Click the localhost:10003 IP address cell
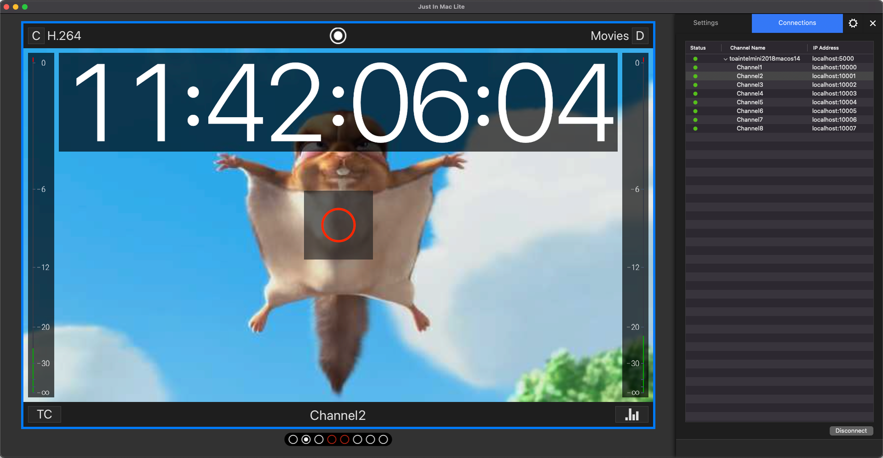Image resolution: width=883 pixels, height=458 pixels. 834,93
